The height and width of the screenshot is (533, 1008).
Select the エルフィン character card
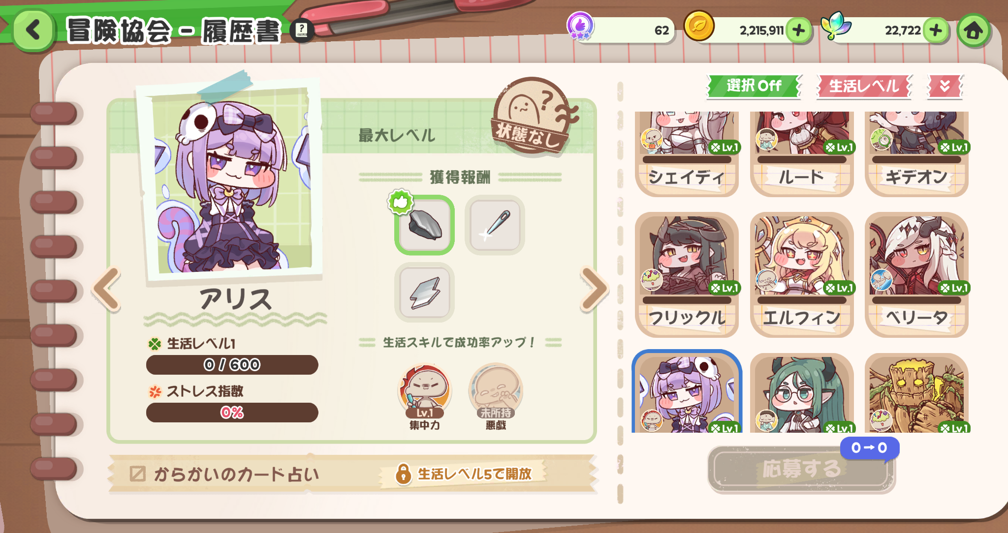click(x=801, y=274)
